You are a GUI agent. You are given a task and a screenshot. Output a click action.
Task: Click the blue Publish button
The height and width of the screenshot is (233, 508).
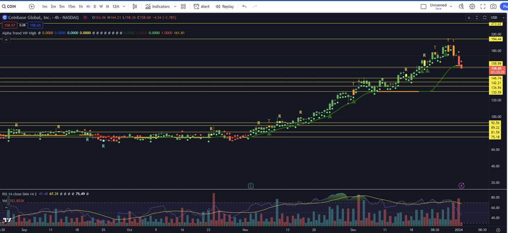pyautogui.click(x=504, y=6)
